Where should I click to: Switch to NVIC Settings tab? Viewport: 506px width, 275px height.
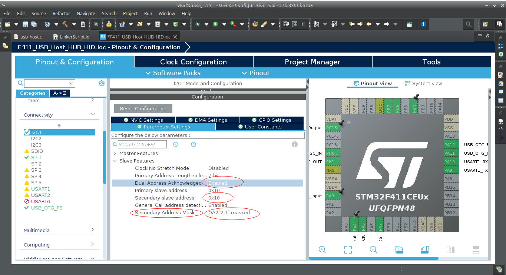pyautogui.click(x=143, y=120)
